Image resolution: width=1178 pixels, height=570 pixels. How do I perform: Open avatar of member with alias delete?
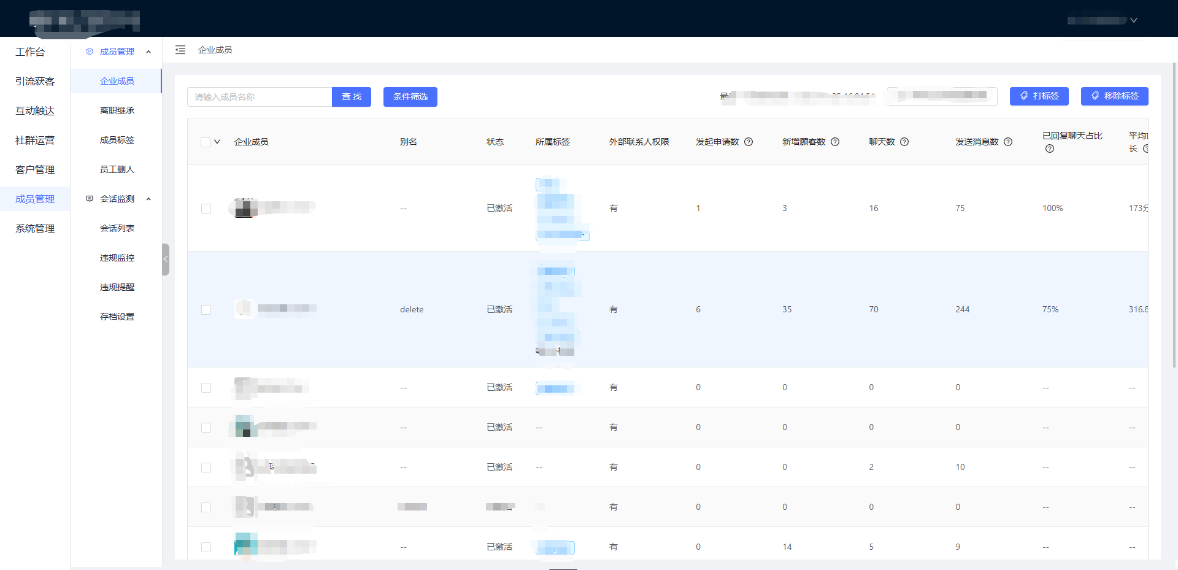coord(244,308)
